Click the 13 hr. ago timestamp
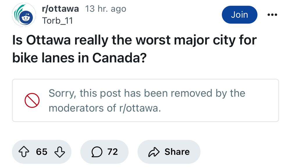 pyautogui.click(x=106, y=9)
